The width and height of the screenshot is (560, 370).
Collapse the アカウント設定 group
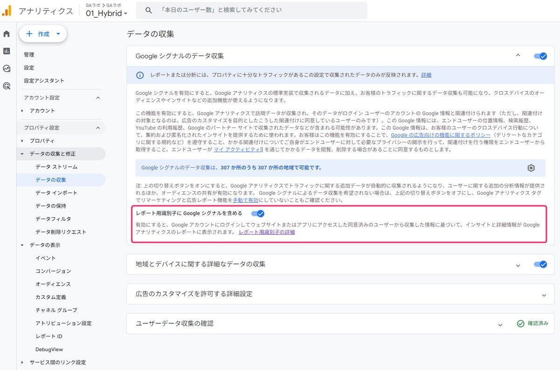click(x=98, y=98)
